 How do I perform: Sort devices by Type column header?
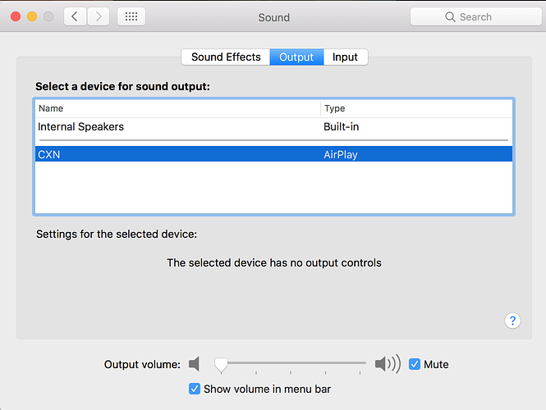[x=416, y=108]
